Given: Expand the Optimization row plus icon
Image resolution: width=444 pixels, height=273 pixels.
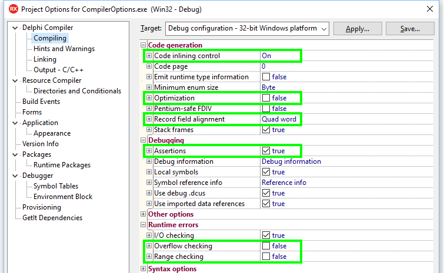Looking at the screenshot, I should 149,98.
